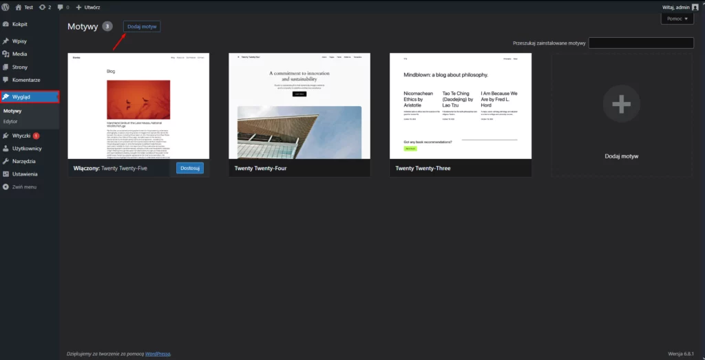The width and height of the screenshot is (705, 360).
Task: Click the admin avatar in top right
Action: [x=695, y=7]
